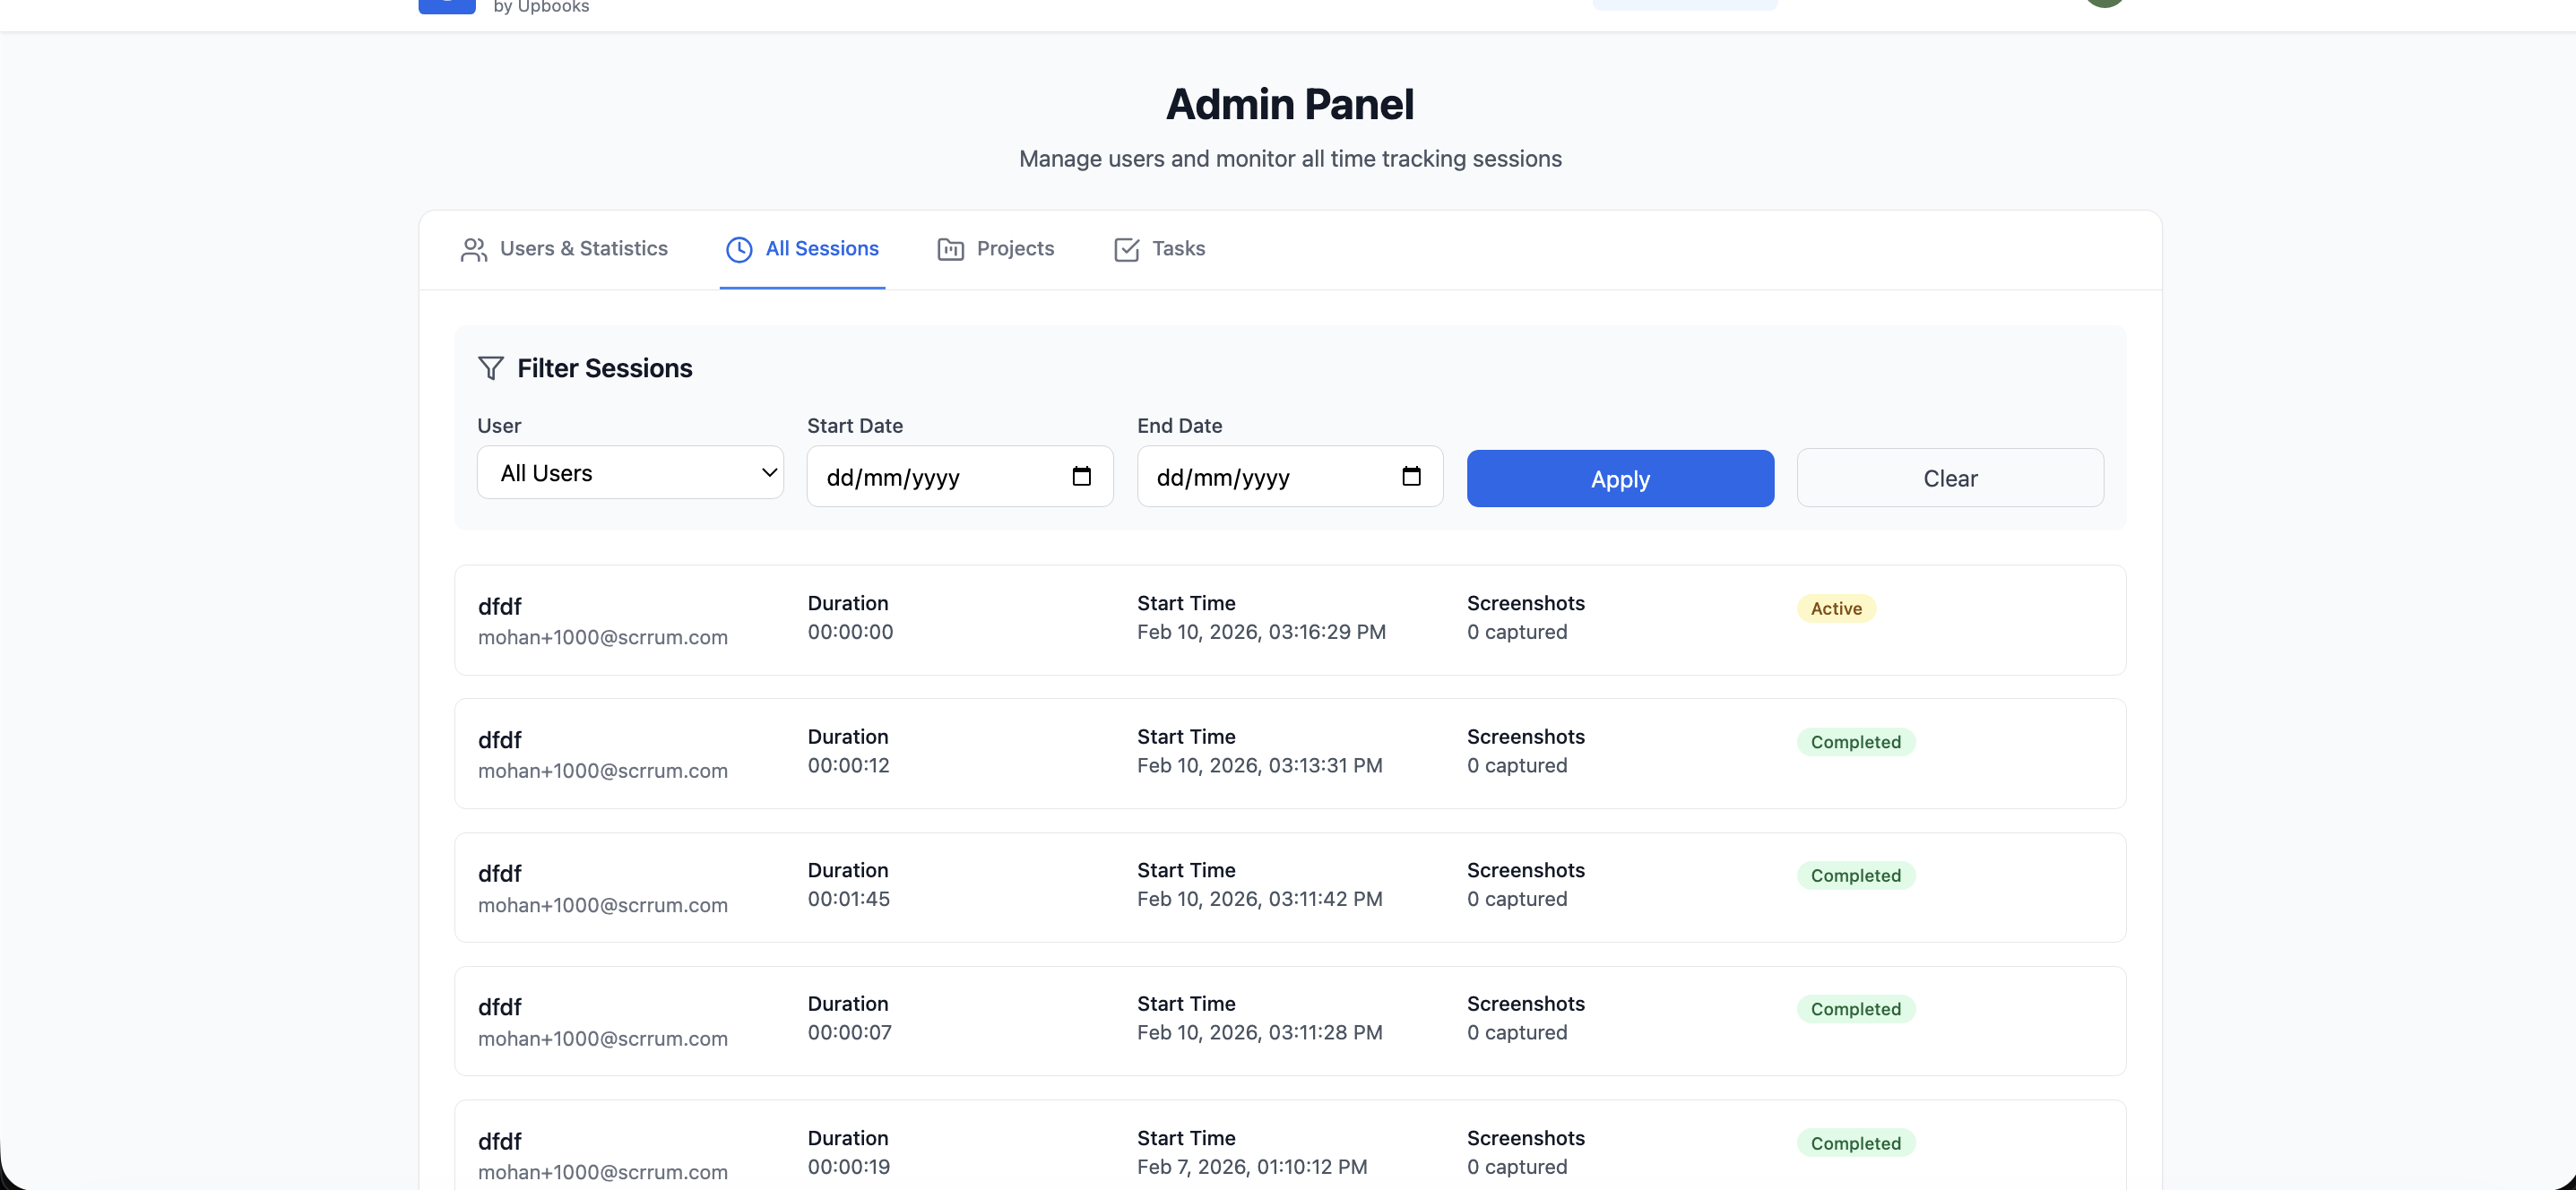Click the All Sessions clock icon
2576x1190 pixels.
[x=739, y=249]
